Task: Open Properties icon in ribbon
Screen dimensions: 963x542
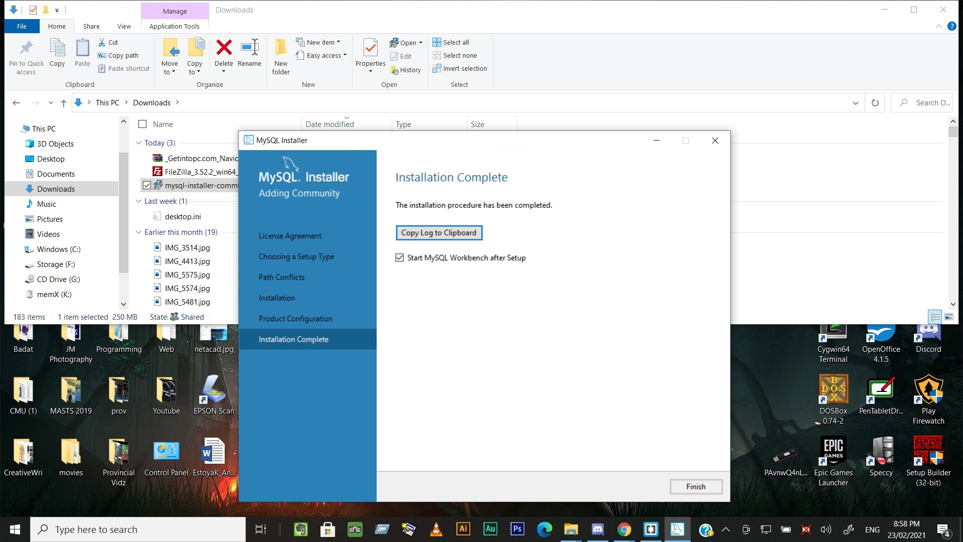Action: point(370,48)
